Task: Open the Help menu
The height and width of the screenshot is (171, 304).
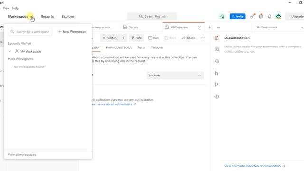Action: (15, 8)
